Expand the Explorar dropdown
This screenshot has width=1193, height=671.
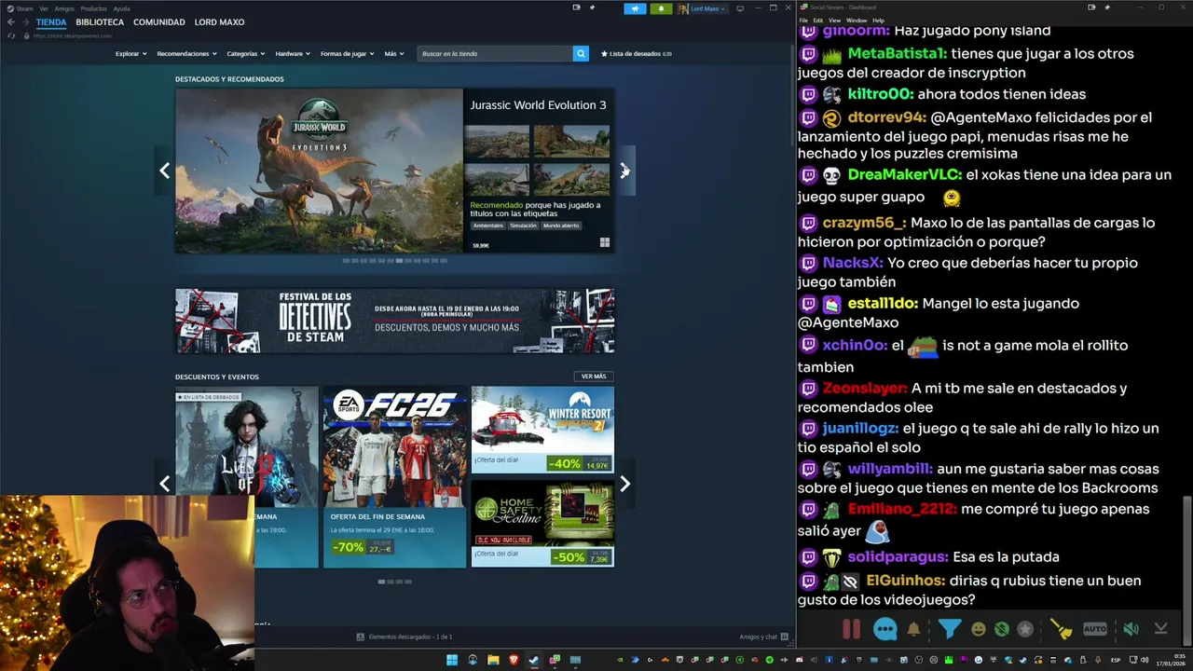point(130,53)
